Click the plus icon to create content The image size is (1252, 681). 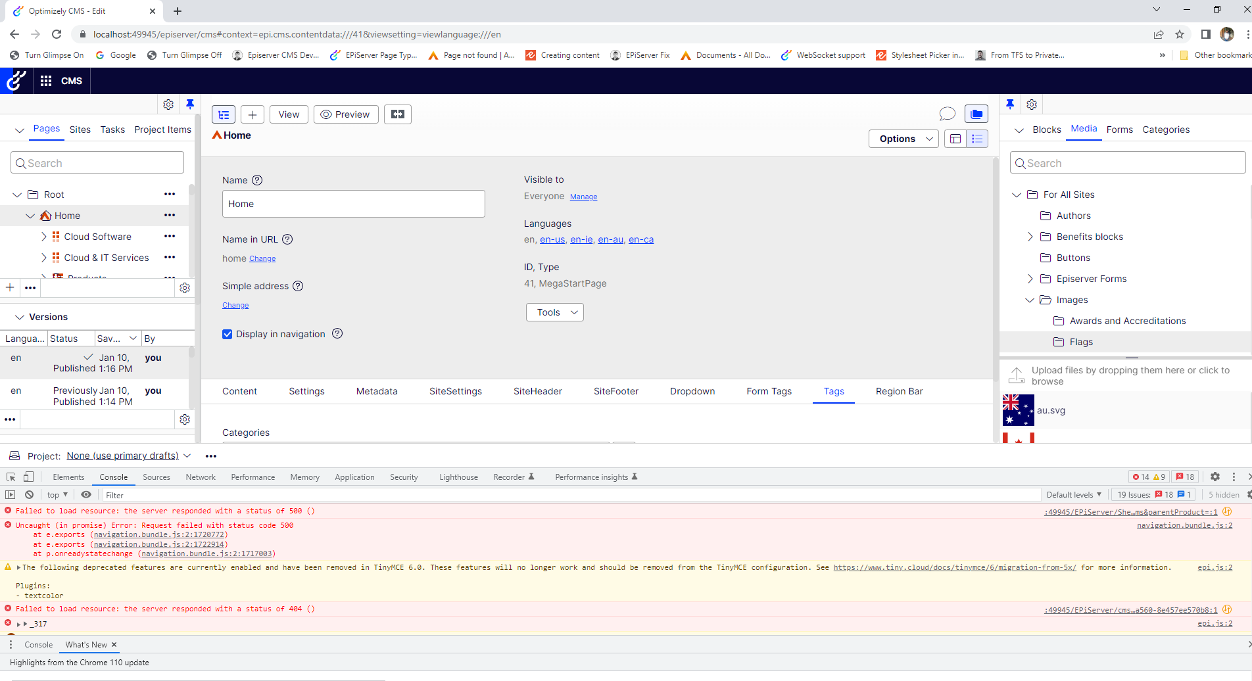click(253, 114)
